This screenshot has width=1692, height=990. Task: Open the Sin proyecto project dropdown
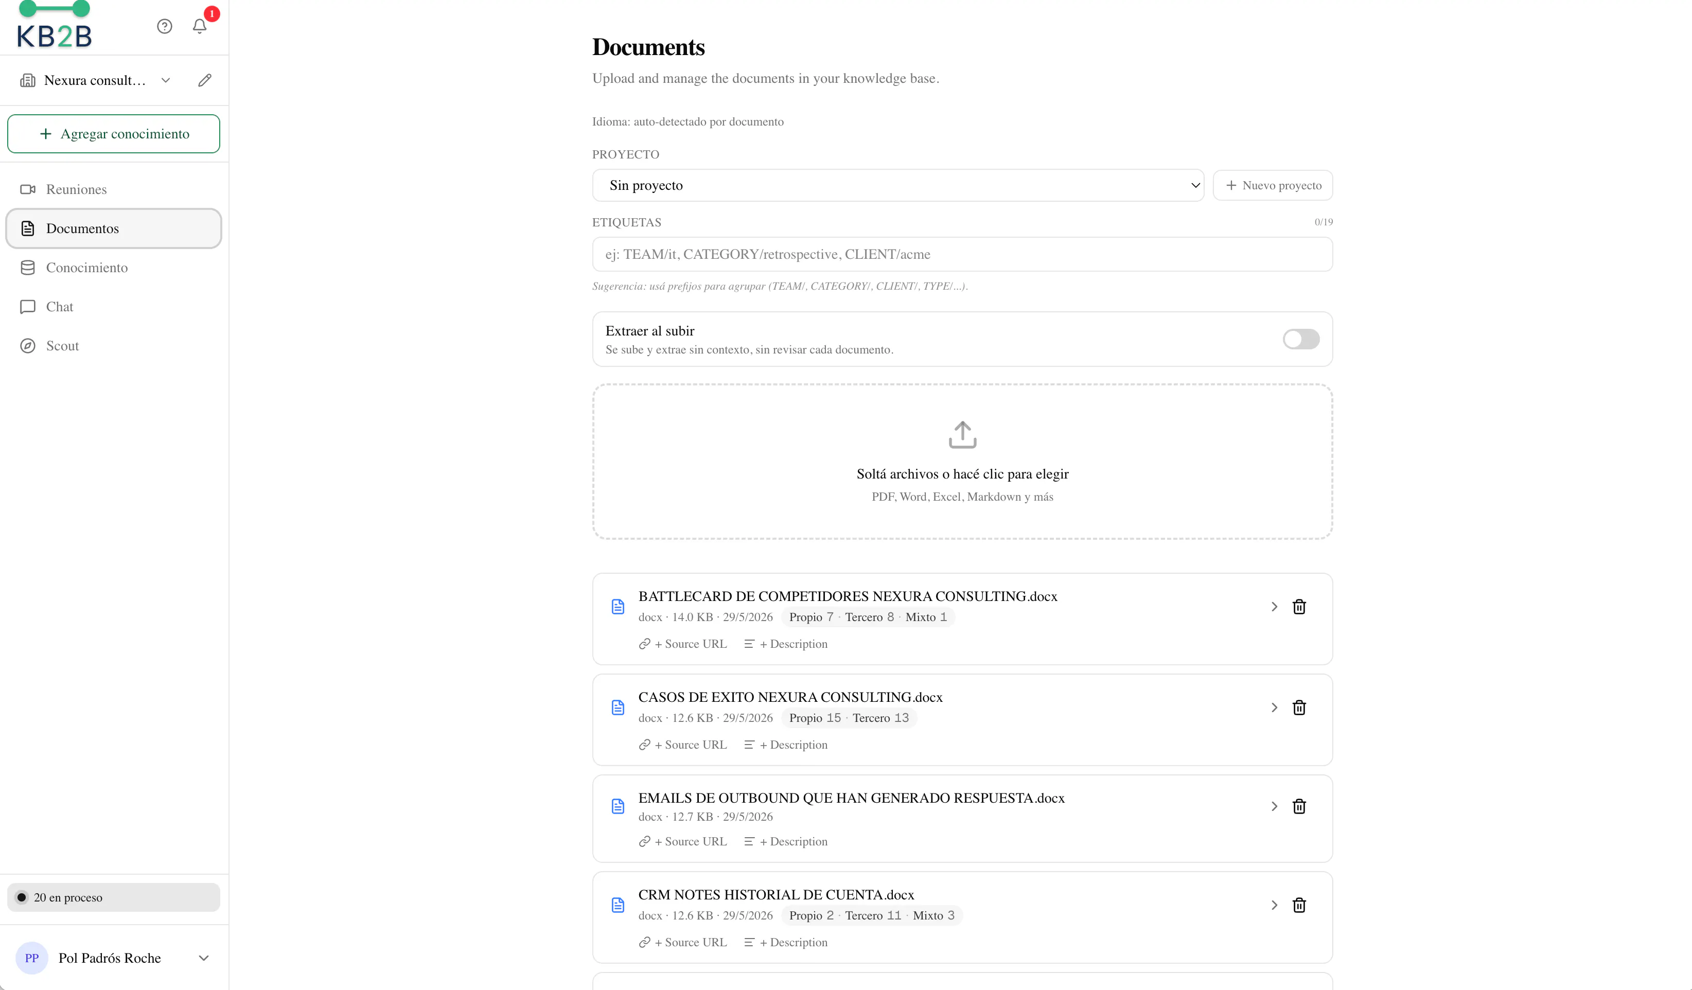(897, 185)
